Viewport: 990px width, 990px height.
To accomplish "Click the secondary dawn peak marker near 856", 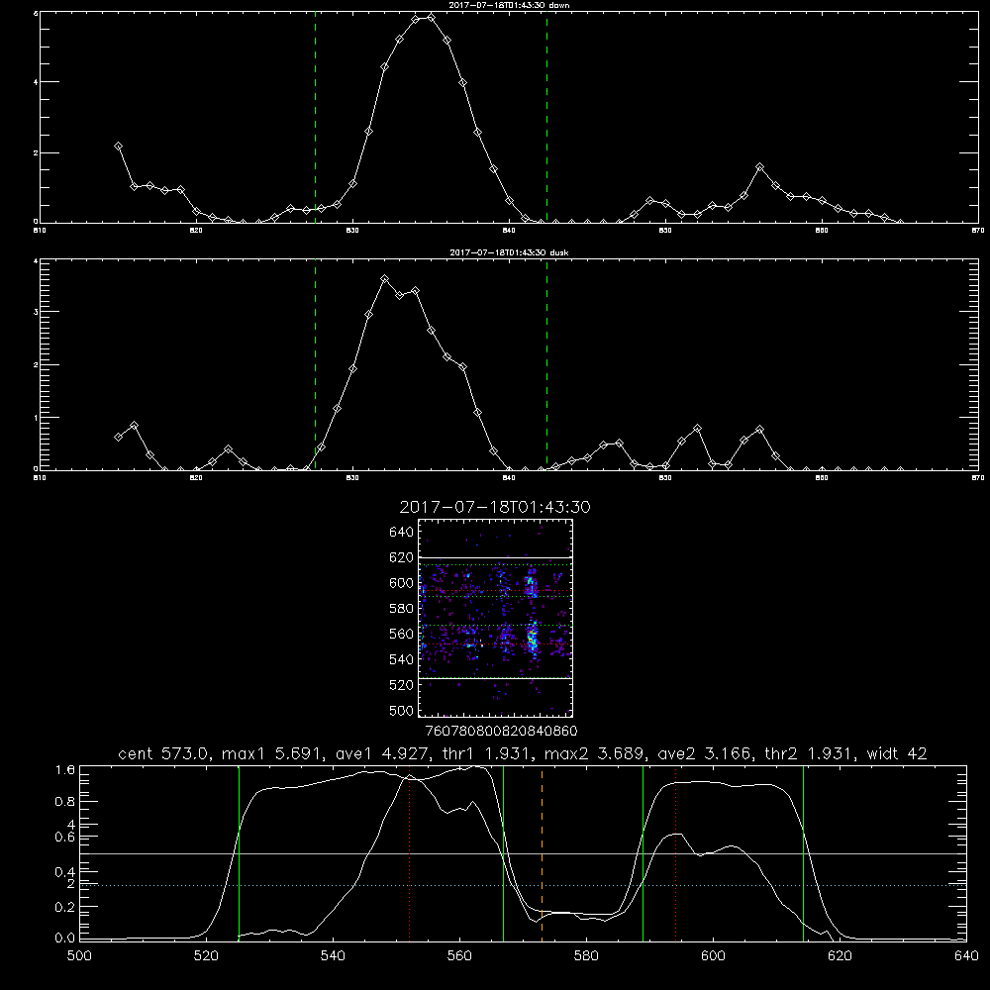I will (x=759, y=166).
